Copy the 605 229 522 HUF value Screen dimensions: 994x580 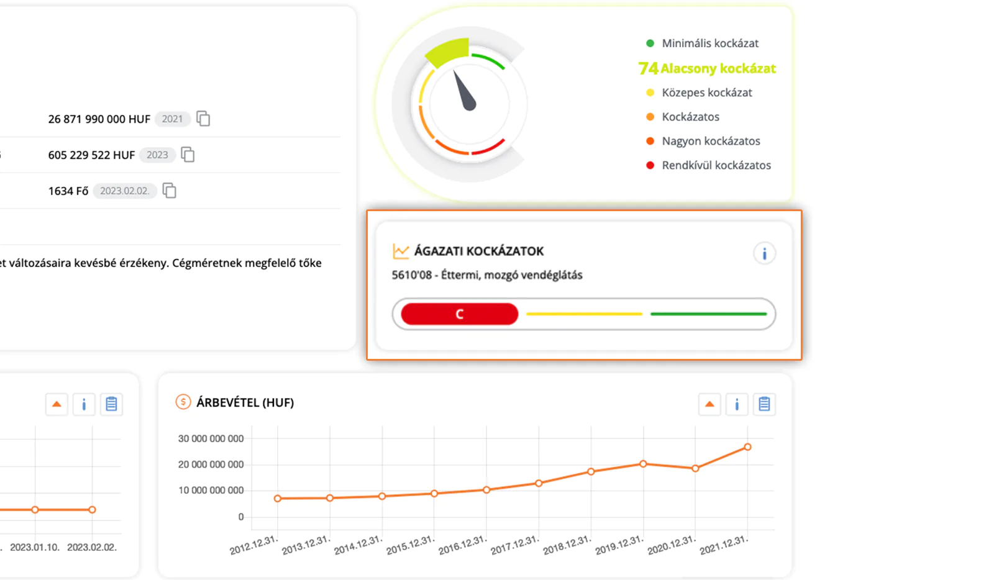click(188, 155)
